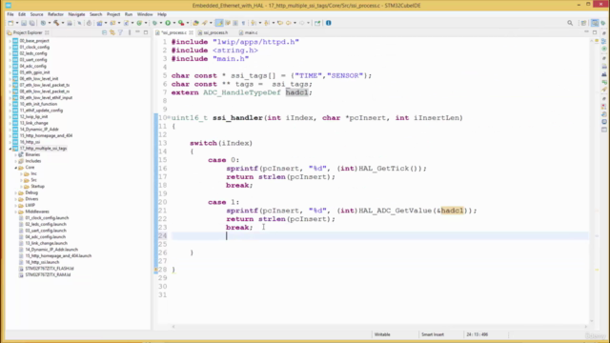Minimize the editor area

586,32
